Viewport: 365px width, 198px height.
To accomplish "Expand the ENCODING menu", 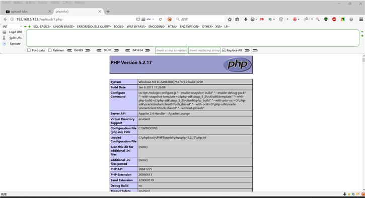I will [157, 27].
